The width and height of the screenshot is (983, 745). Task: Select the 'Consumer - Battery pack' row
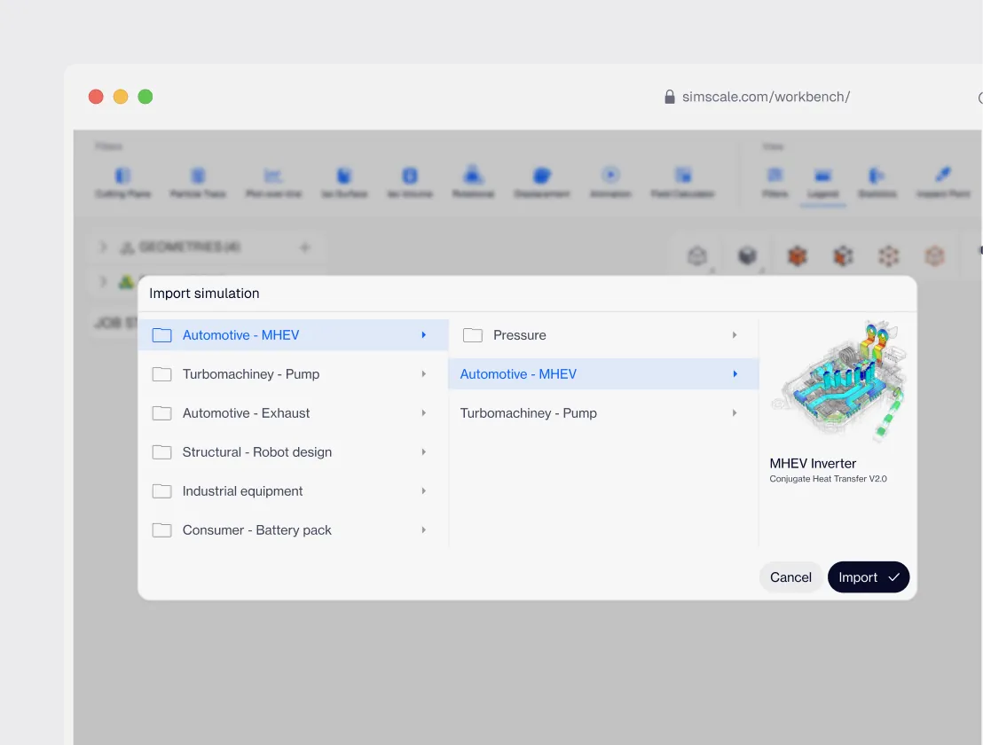294,530
